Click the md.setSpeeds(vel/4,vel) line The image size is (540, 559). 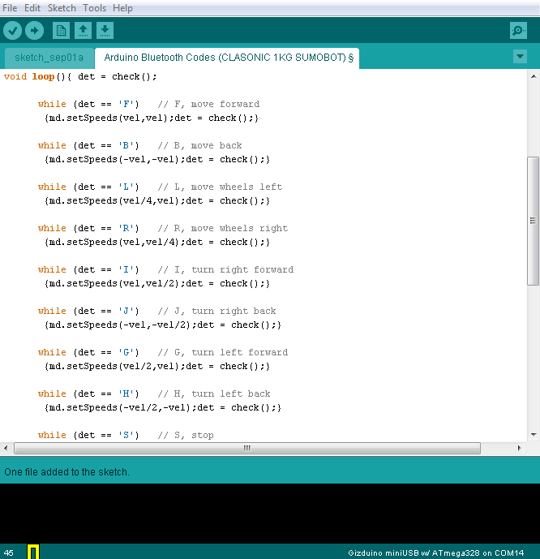[x=157, y=200]
